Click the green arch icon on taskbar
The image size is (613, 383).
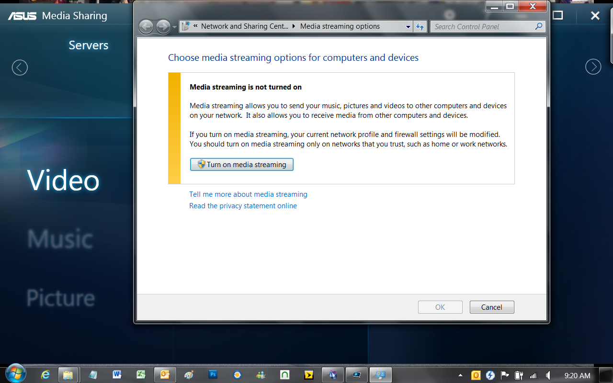point(284,375)
